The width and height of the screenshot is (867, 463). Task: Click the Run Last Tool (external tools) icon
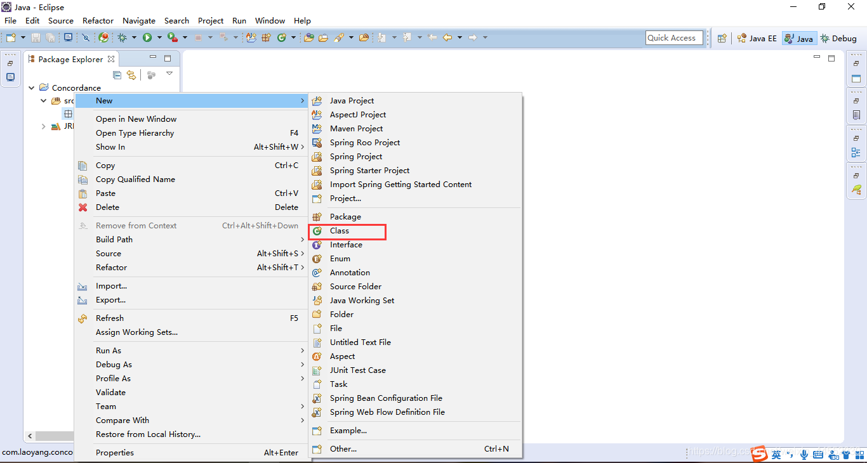tap(172, 38)
